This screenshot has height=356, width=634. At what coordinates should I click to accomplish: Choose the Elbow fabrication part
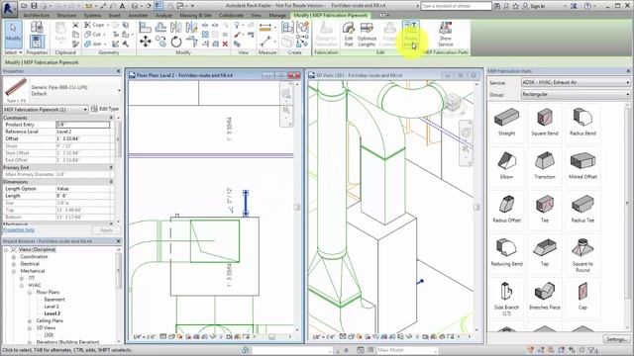point(506,166)
